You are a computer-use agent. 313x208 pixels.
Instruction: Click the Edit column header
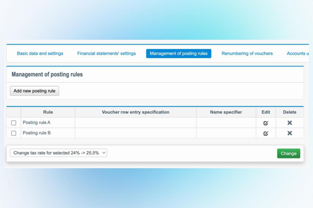click(x=266, y=112)
